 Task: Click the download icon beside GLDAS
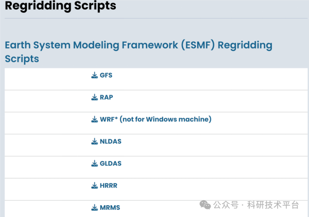point(95,164)
